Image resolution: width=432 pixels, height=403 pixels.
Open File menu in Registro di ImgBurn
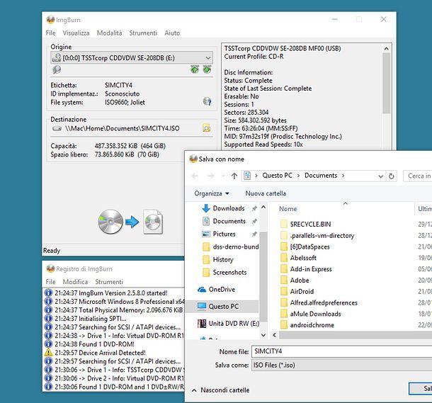point(50,282)
